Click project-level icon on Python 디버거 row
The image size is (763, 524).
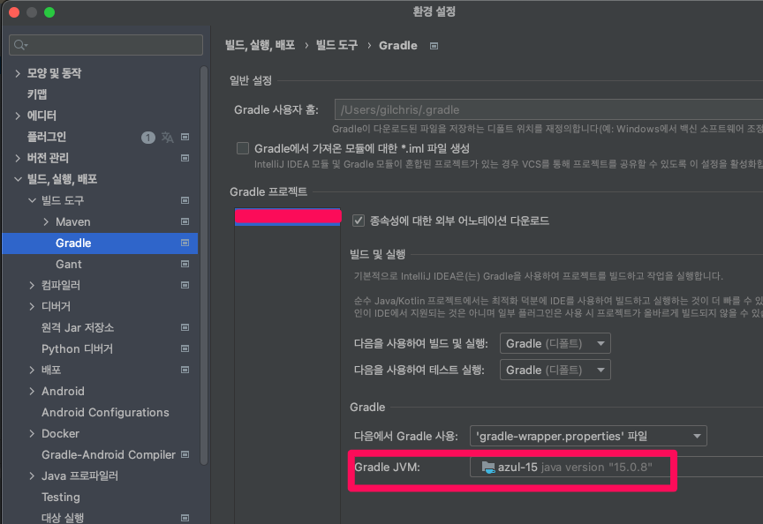(x=185, y=348)
